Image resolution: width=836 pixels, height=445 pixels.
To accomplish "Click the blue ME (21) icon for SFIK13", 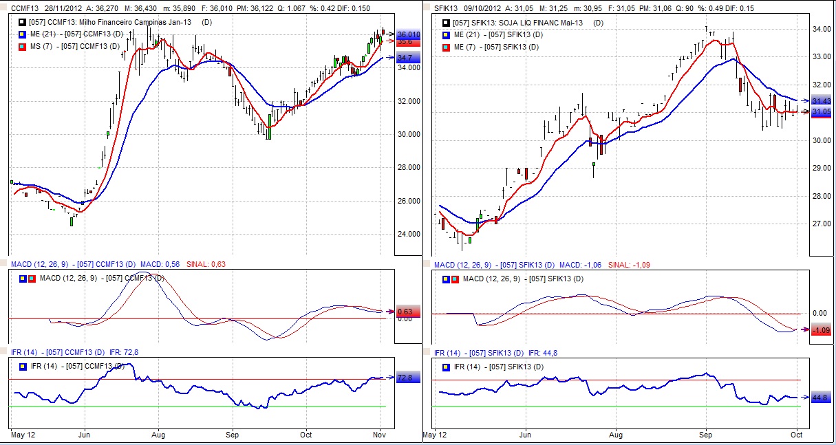I will 447,34.
